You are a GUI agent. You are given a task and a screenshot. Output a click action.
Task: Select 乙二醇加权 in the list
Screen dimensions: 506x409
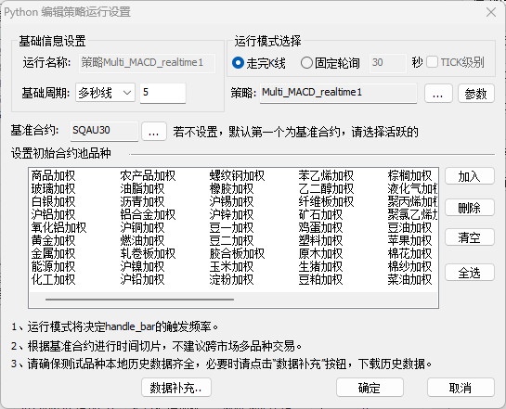(326, 189)
